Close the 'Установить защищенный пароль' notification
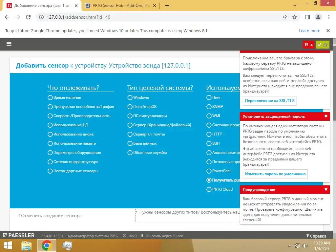This screenshot has height=252, width=336. point(326,116)
